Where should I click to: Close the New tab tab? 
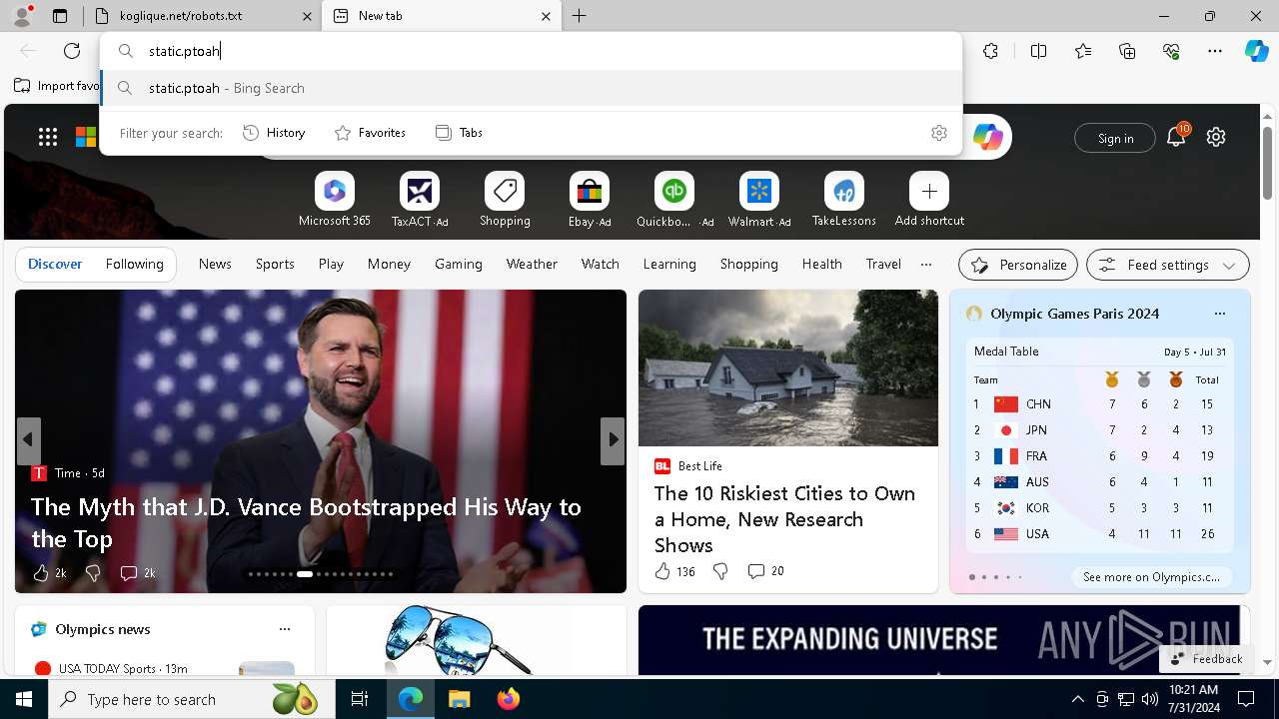(x=546, y=16)
